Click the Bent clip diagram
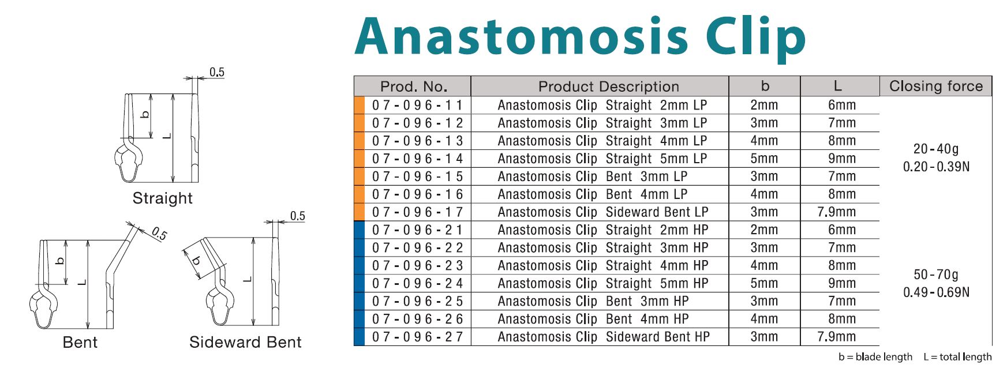 98,276
